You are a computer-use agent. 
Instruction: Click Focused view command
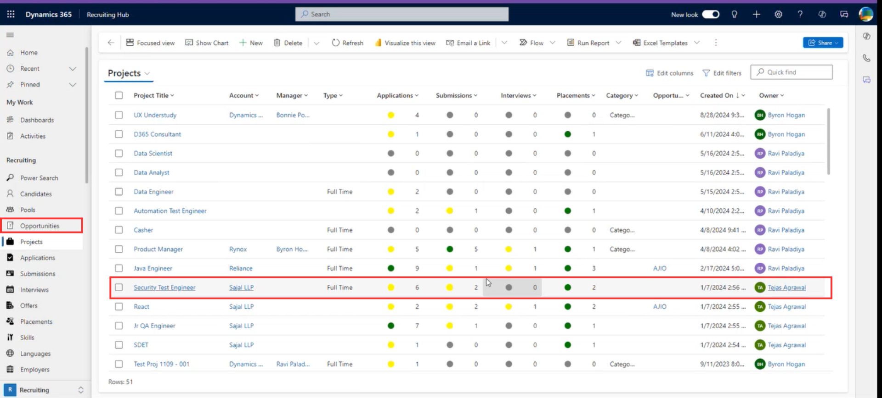point(150,43)
